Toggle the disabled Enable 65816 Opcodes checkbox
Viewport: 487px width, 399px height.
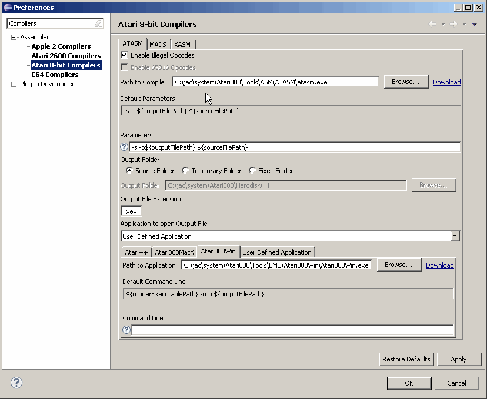[x=124, y=67]
